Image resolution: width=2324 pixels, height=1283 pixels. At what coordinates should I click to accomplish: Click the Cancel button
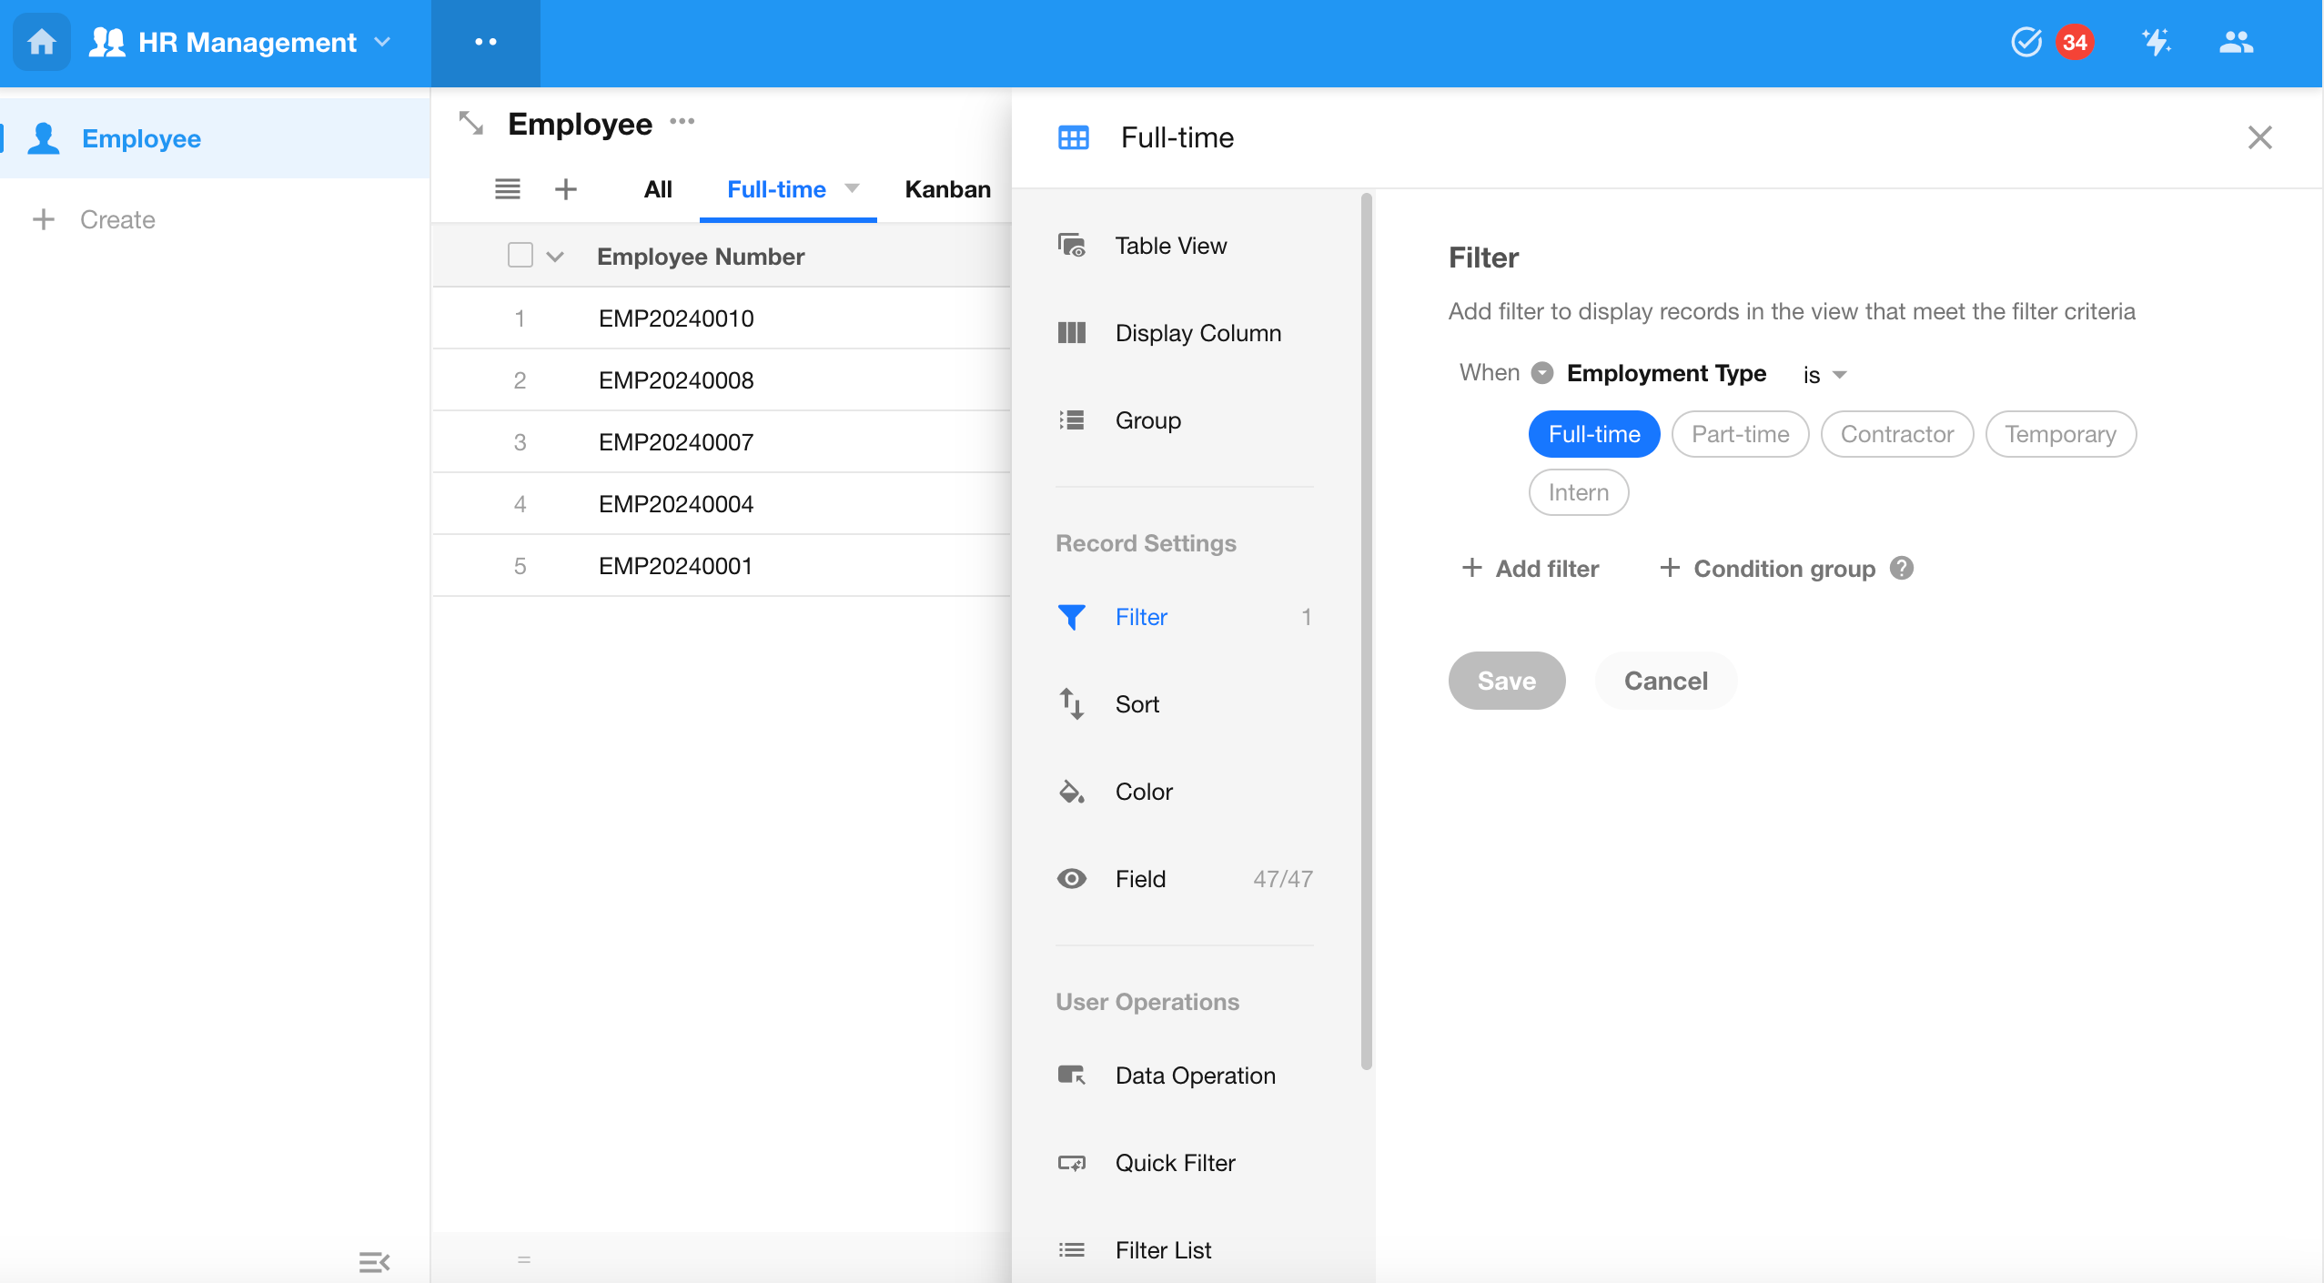point(1665,681)
